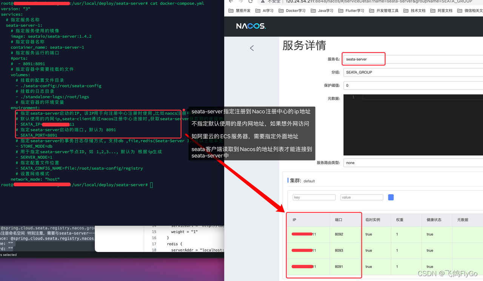Go back using the browser back arrow
The image size is (483, 281).
pyautogui.click(x=230, y=2)
